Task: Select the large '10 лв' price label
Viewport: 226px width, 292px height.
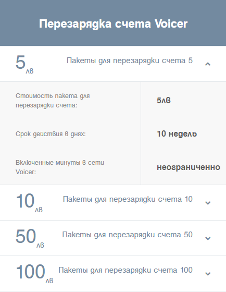Action: coord(29,203)
